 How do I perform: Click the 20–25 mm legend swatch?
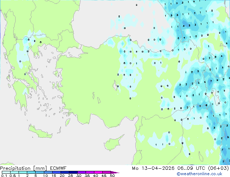65,172
